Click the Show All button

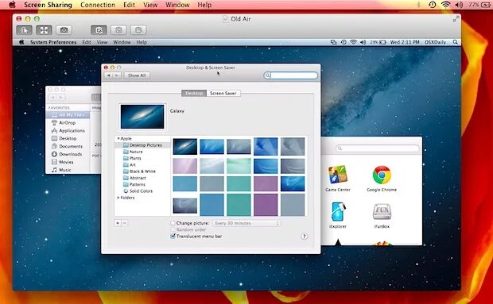tap(137, 75)
